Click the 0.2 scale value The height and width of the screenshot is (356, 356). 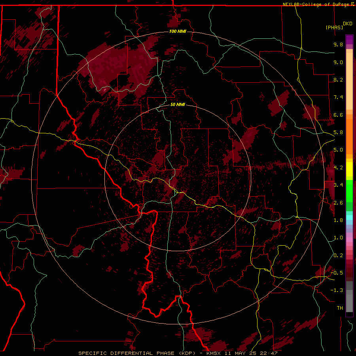(x=338, y=256)
